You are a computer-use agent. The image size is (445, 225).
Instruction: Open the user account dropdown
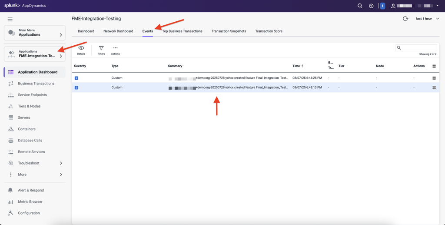[x=415, y=6]
